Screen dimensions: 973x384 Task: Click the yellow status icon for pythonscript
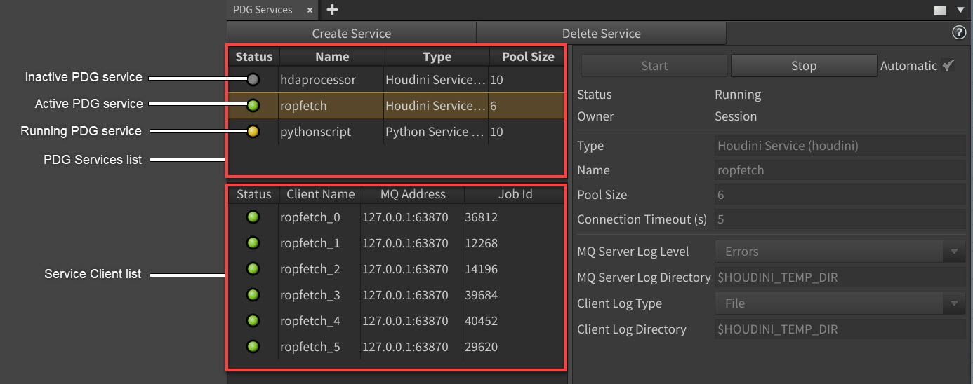[x=253, y=132]
